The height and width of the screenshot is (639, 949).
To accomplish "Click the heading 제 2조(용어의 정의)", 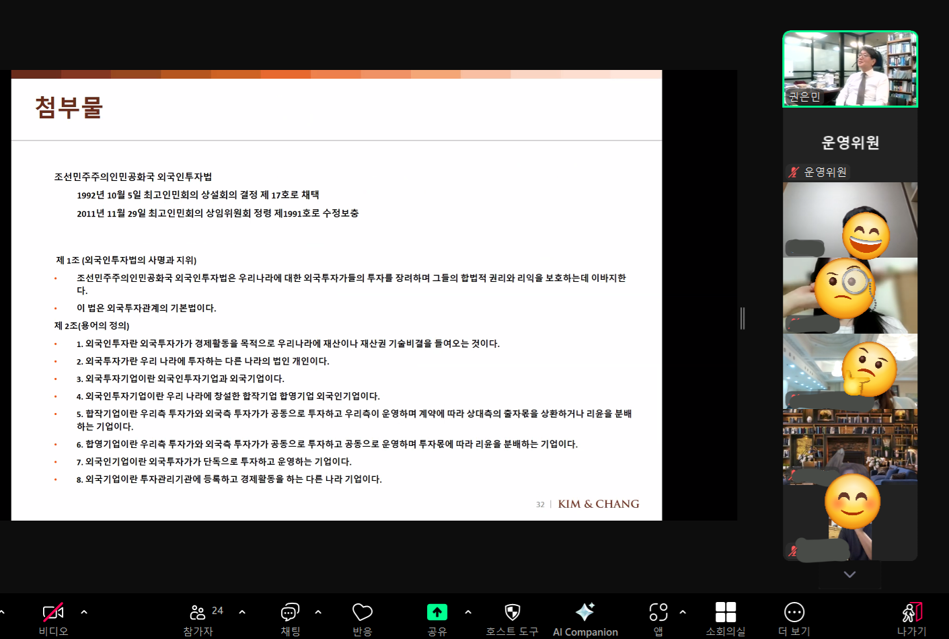I will (92, 326).
